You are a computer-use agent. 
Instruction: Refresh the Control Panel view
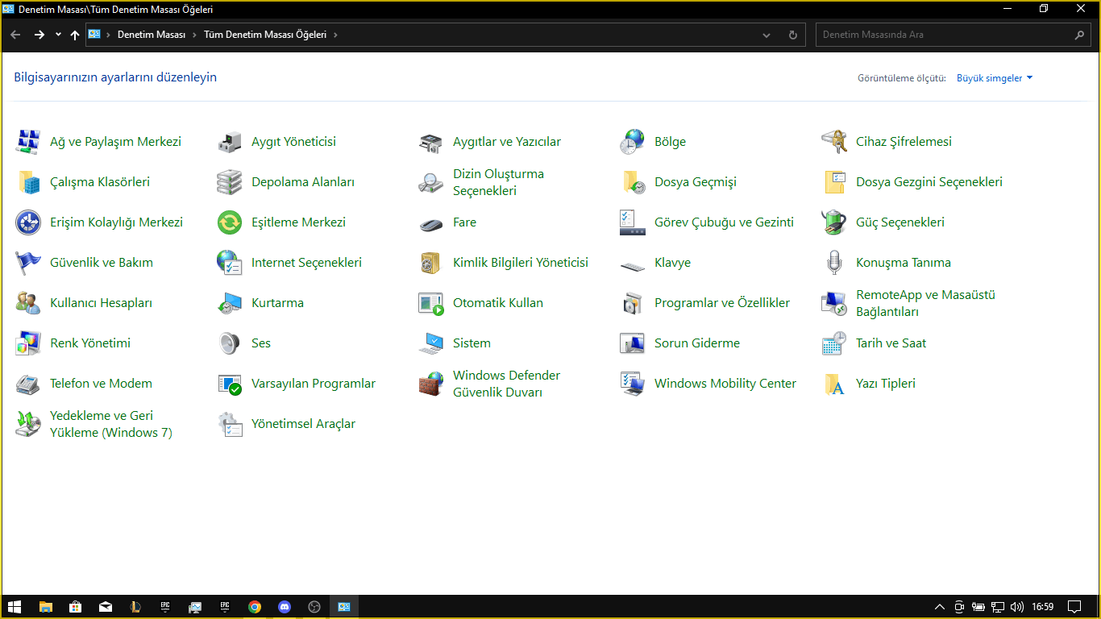point(793,35)
